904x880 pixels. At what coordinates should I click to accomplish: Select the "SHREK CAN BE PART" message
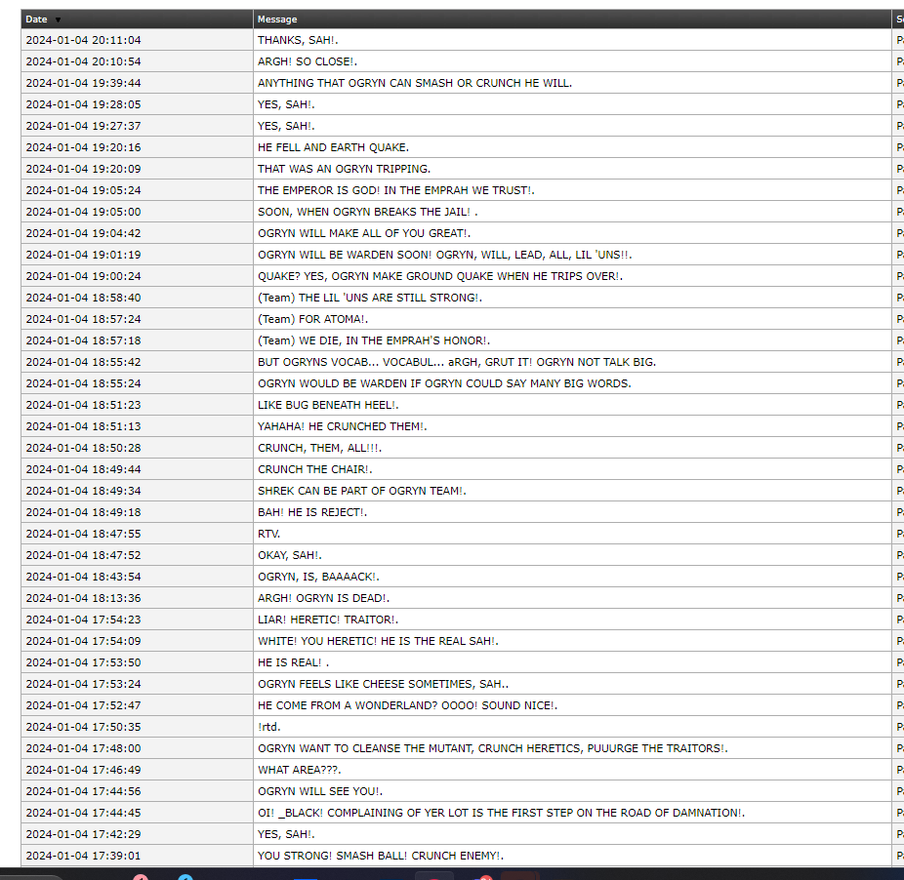(x=361, y=491)
